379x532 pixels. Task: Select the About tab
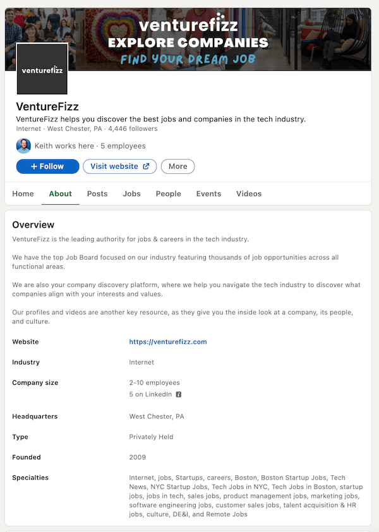pyautogui.click(x=61, y=194)
